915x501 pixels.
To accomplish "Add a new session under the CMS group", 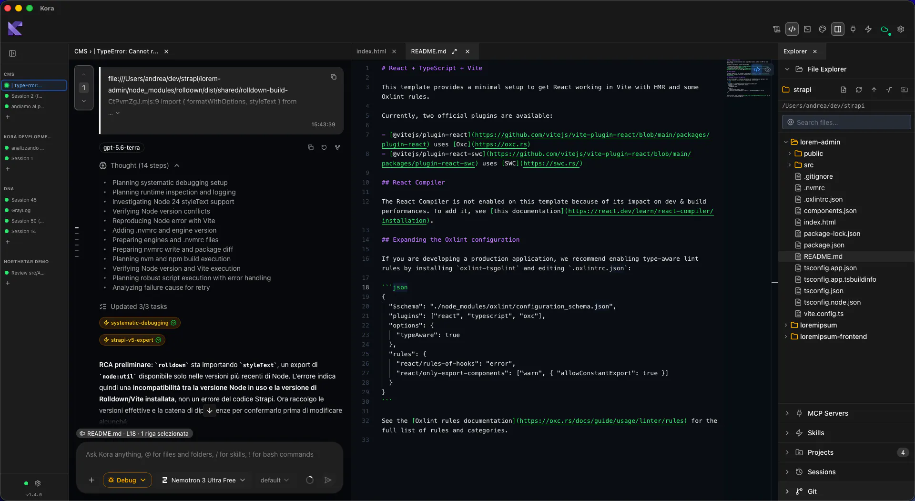I will point(8,117).
